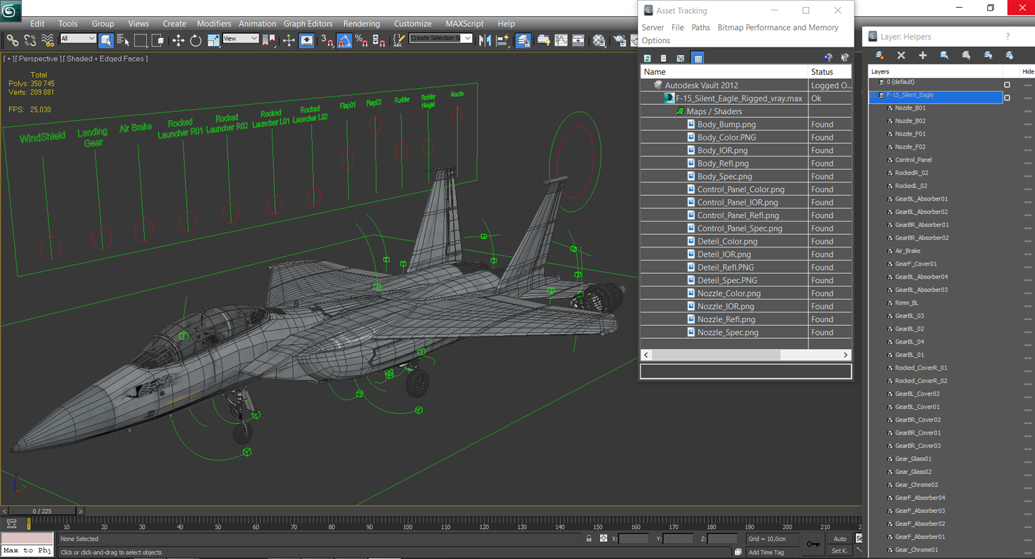This screenshot has width=1035, height=559.
Task: Activate the Select and Rotate tool
Action: click(196, 41)
